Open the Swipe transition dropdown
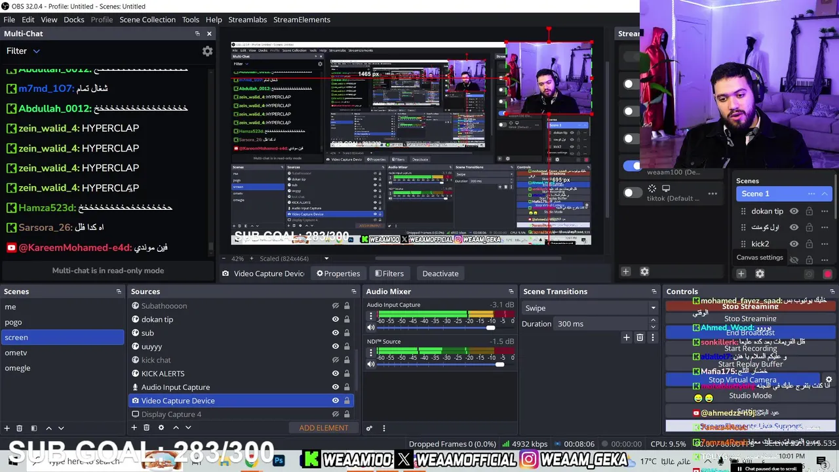The width and height of the screenshot is (839, 472). 590,308
